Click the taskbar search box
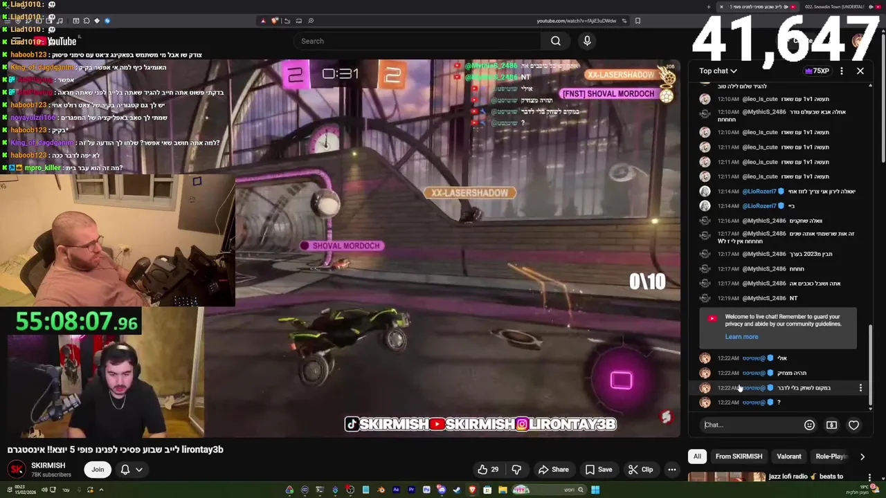 tap(550, 490)
